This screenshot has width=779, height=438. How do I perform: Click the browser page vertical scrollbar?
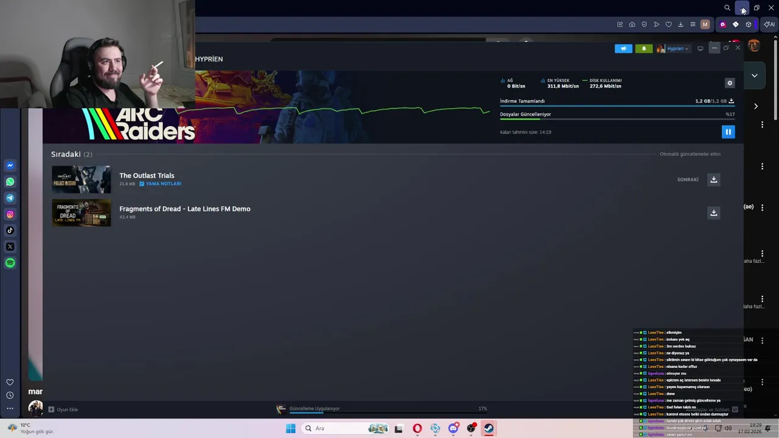pos(775,79)
